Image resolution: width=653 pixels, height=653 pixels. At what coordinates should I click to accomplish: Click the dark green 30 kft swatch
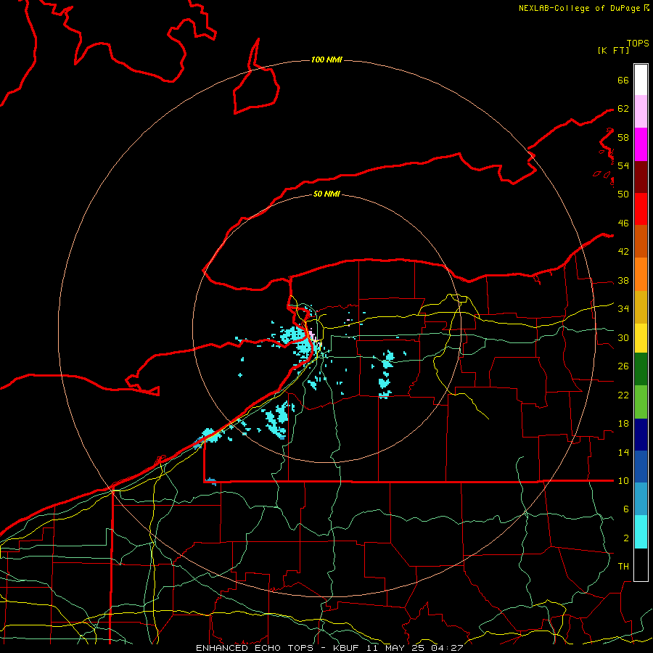(x=641, y=369)
